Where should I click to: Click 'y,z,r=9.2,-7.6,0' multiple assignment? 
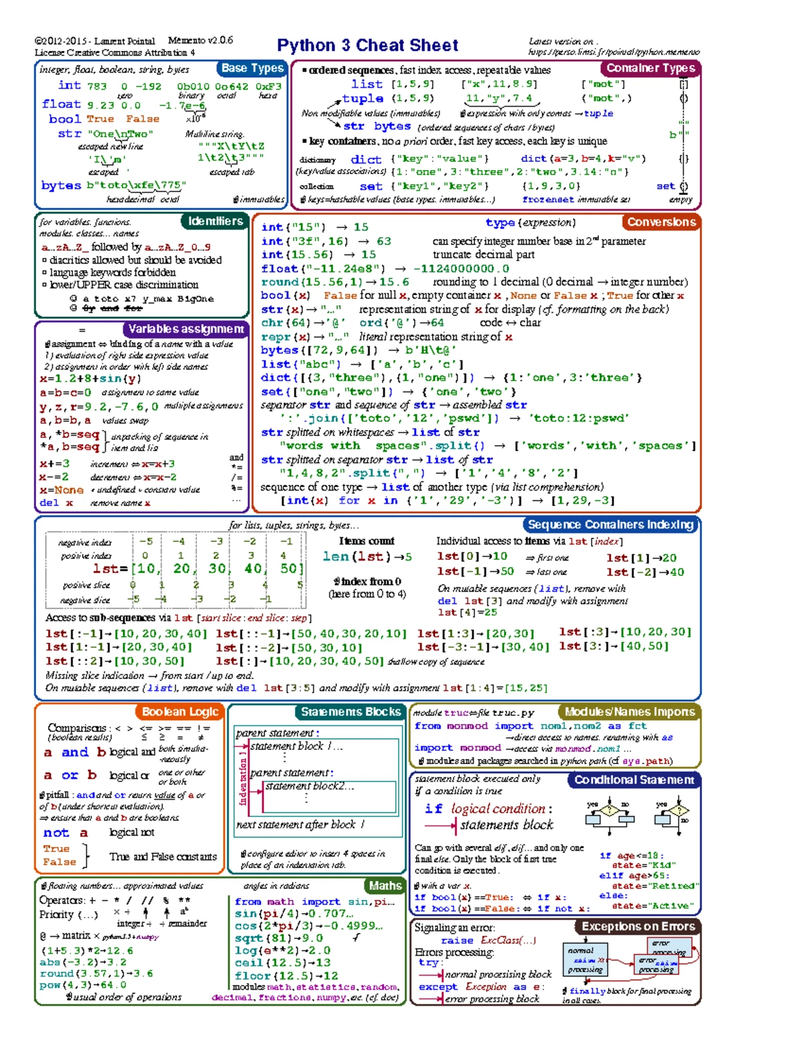(99, 406)
